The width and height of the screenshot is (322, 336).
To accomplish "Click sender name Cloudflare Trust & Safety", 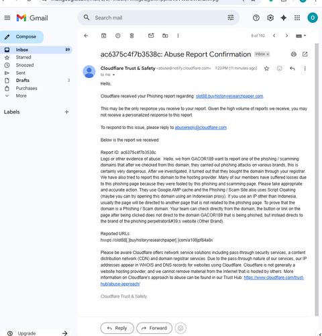I will pos(127,68).
